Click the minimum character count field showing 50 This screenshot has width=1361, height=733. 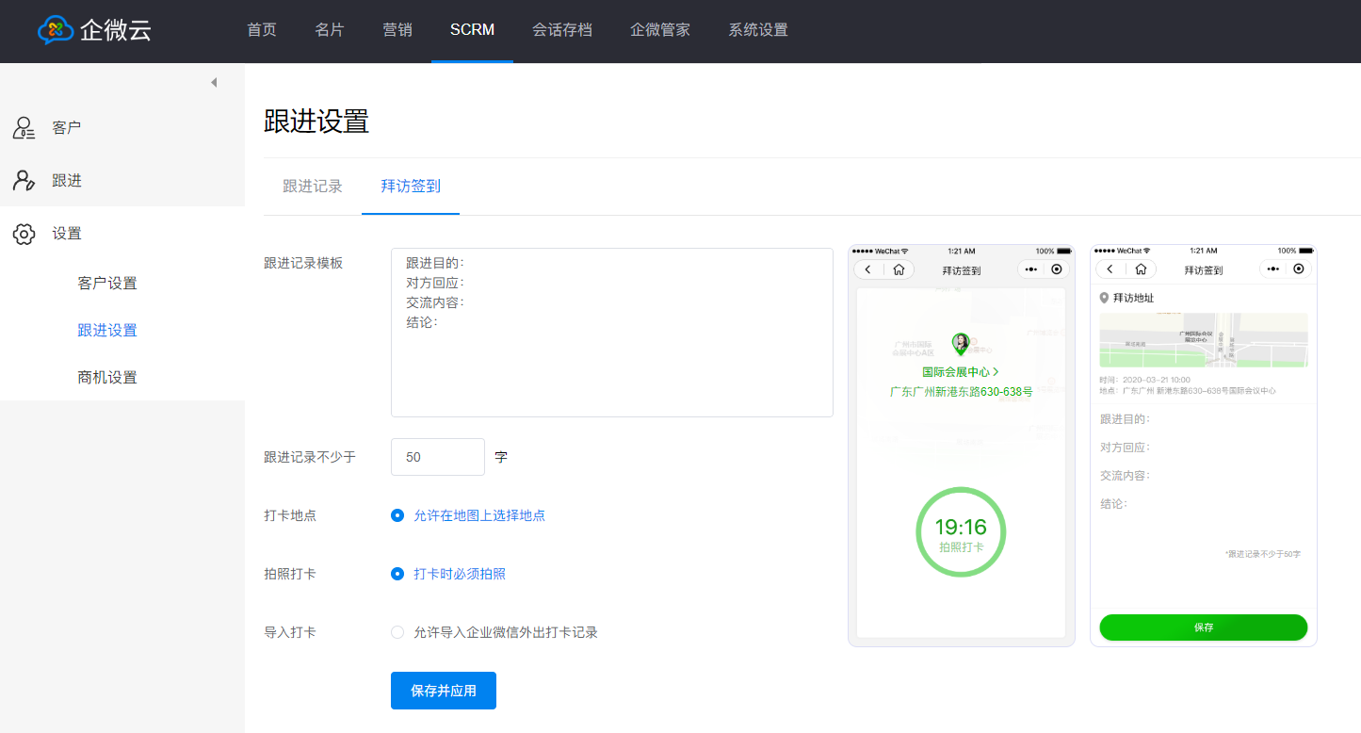437,457
